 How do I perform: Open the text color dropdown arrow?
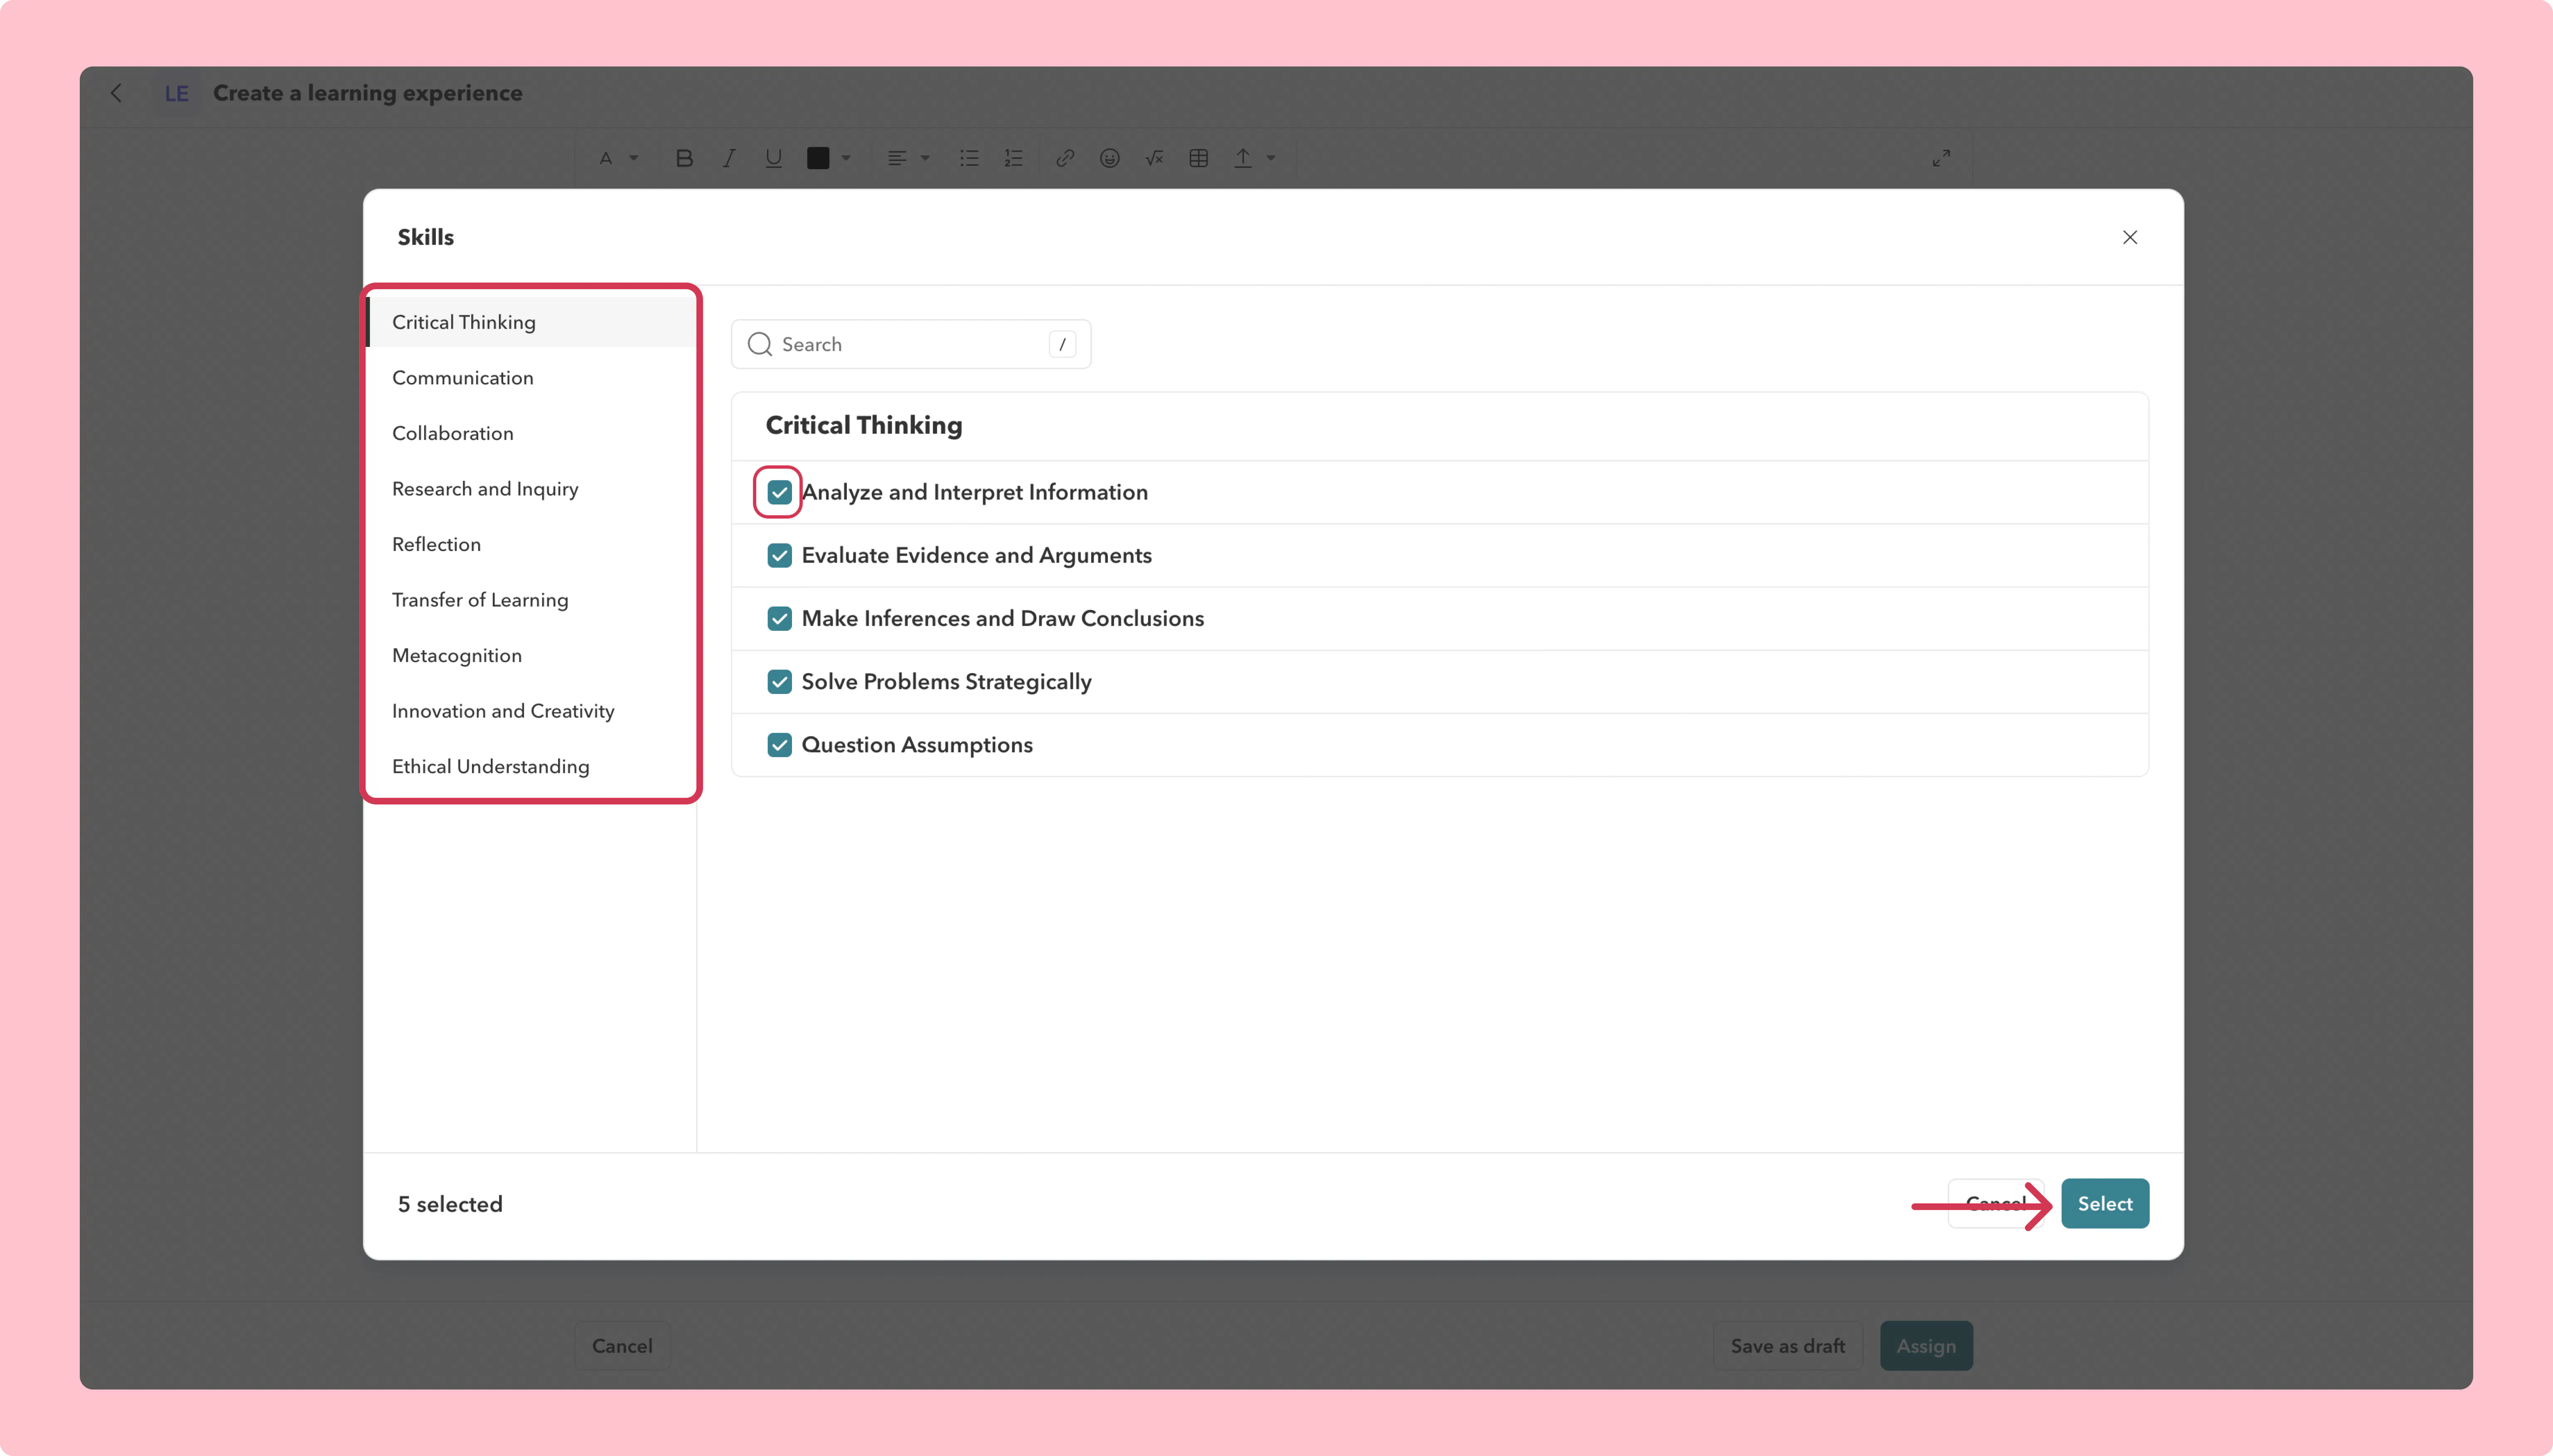846,158
